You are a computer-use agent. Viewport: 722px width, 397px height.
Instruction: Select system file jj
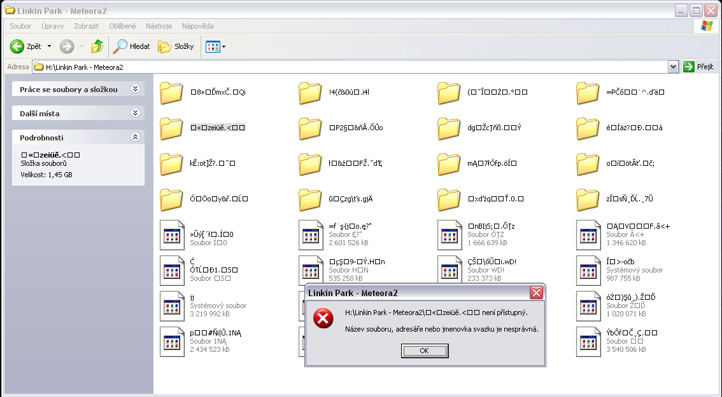tap(172, 306)
